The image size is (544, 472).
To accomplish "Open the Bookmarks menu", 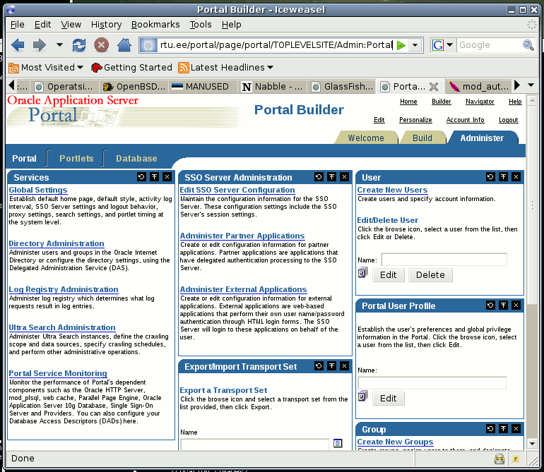I will (155, 25).
